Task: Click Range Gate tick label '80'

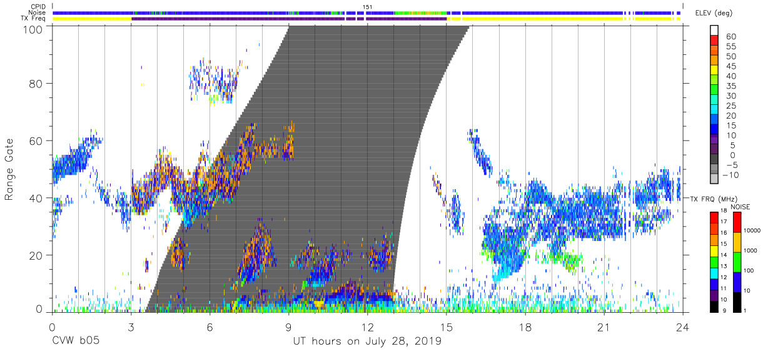Action: coord(38,83)
